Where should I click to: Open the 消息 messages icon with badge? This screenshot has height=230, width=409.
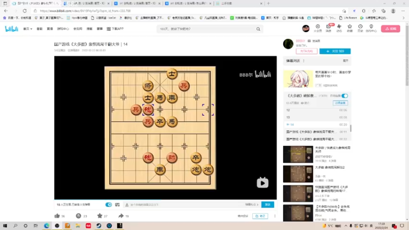[x=328, y=28]
